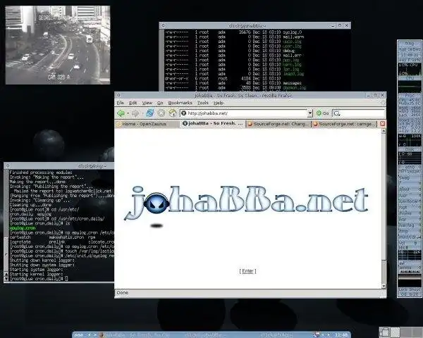
Task: Close the current tab with red X
Action: tap(382, 124)
